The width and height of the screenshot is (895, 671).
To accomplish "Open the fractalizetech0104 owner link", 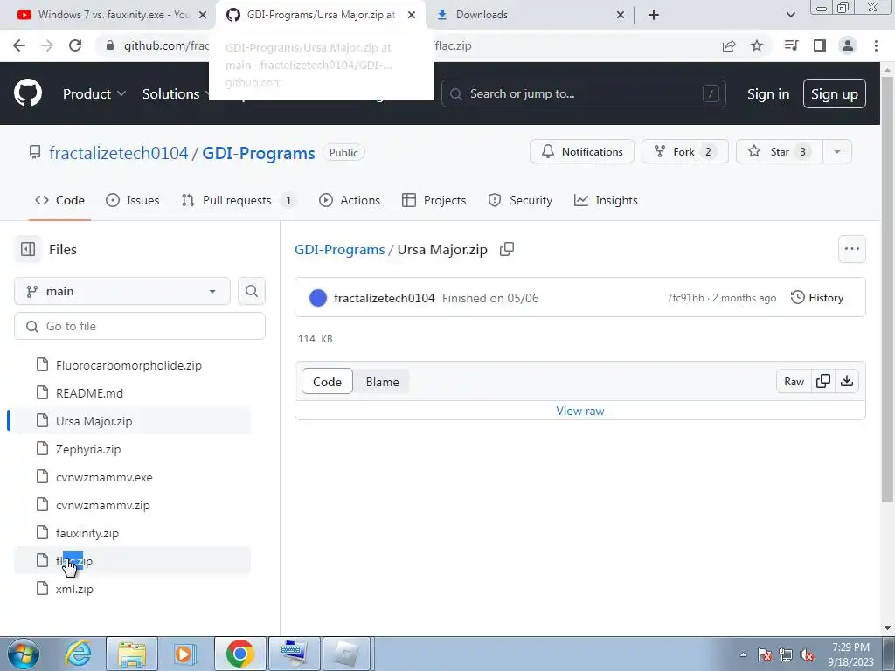I will 118,153.
